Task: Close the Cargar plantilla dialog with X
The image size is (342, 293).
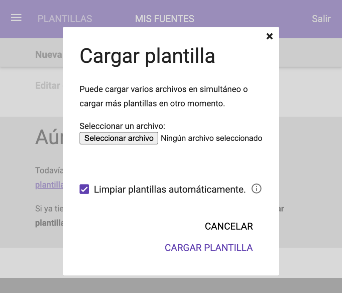Action: coord(270,36)
